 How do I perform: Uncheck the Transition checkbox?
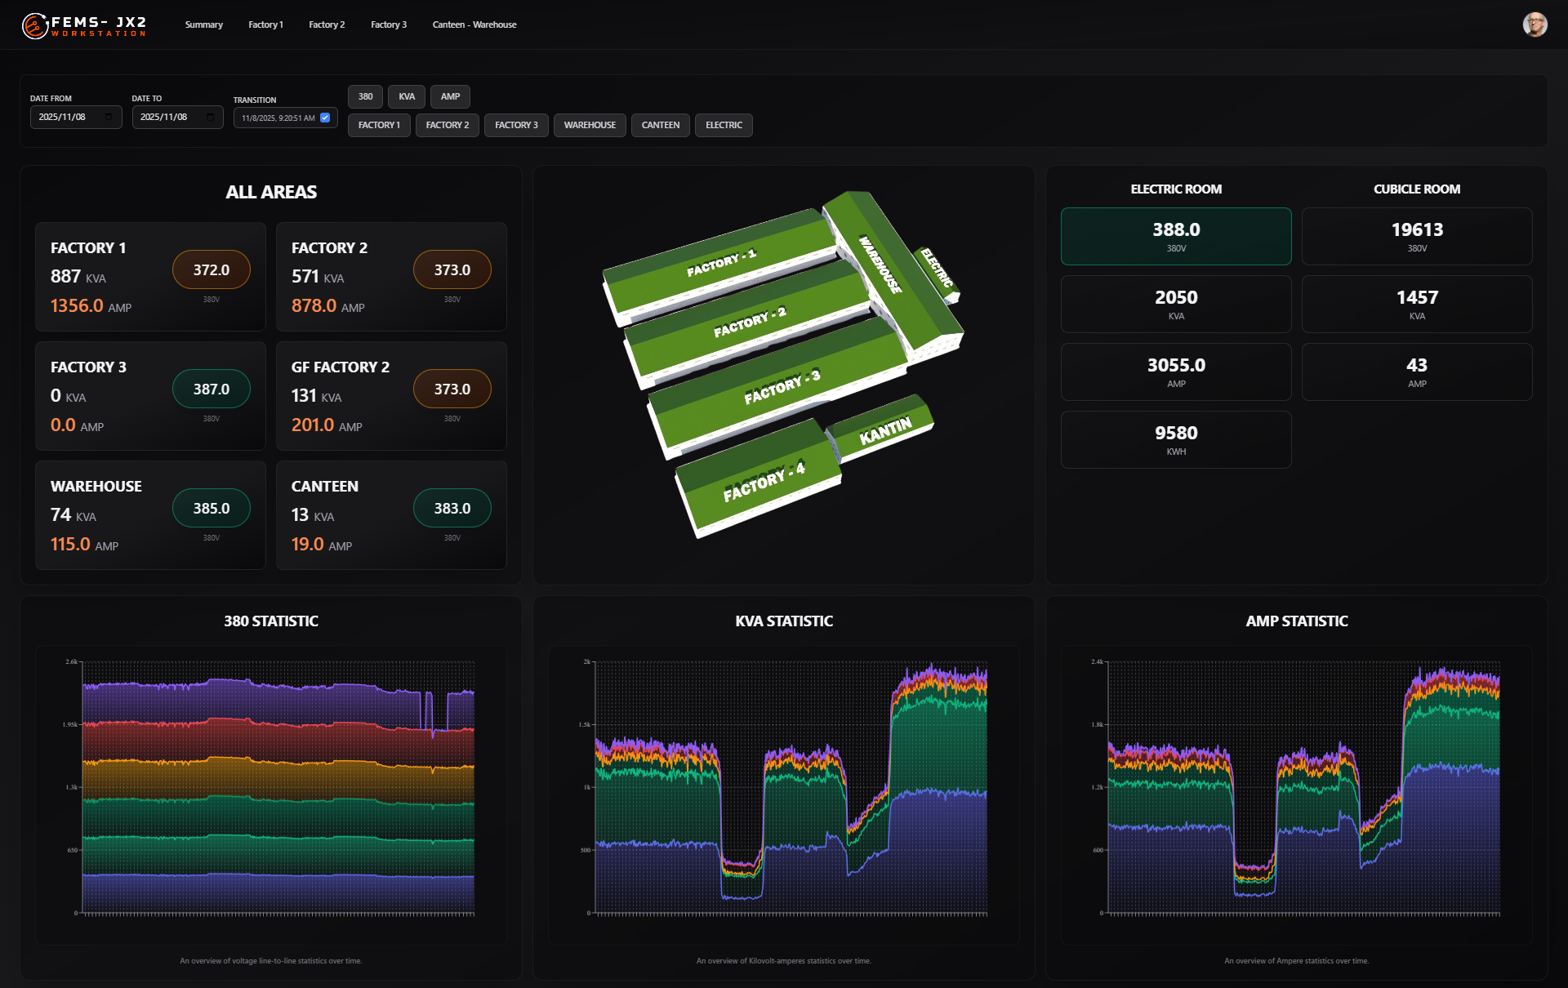(x=325, y=118)
